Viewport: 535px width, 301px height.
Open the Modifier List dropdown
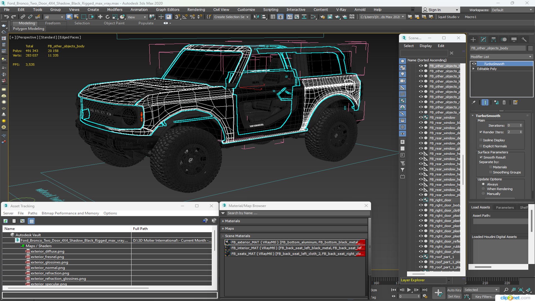[x=501, y=57]
